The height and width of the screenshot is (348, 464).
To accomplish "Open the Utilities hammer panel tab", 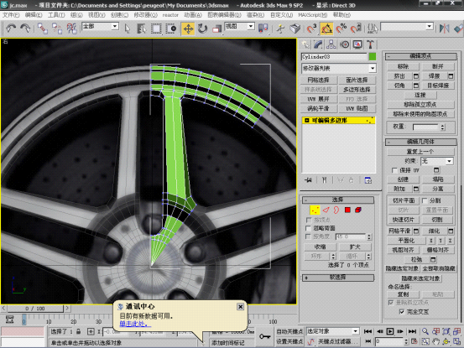I will pyautogui.click(x=370, y=44).
